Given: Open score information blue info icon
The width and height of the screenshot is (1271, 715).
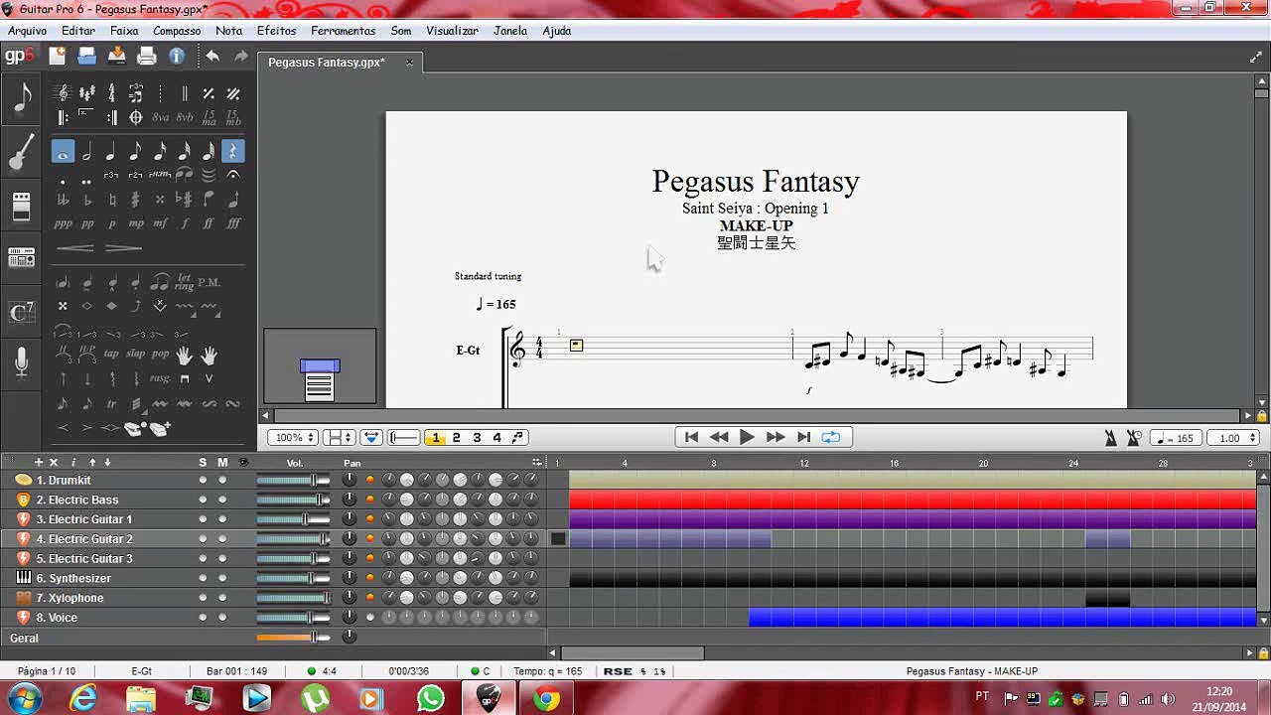Looking at the screenshot, I should (x=177, y=56).
